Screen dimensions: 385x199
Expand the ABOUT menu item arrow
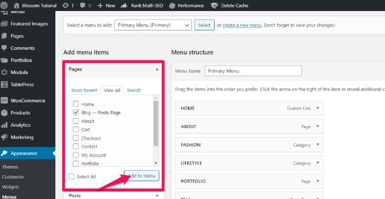pos(317,127)
